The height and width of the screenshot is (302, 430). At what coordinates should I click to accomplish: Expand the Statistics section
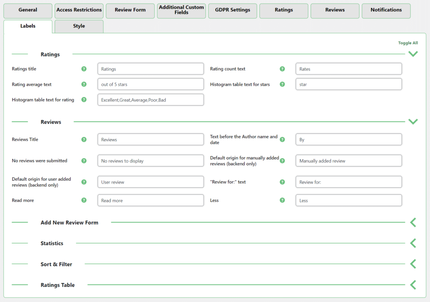(413, 243)
